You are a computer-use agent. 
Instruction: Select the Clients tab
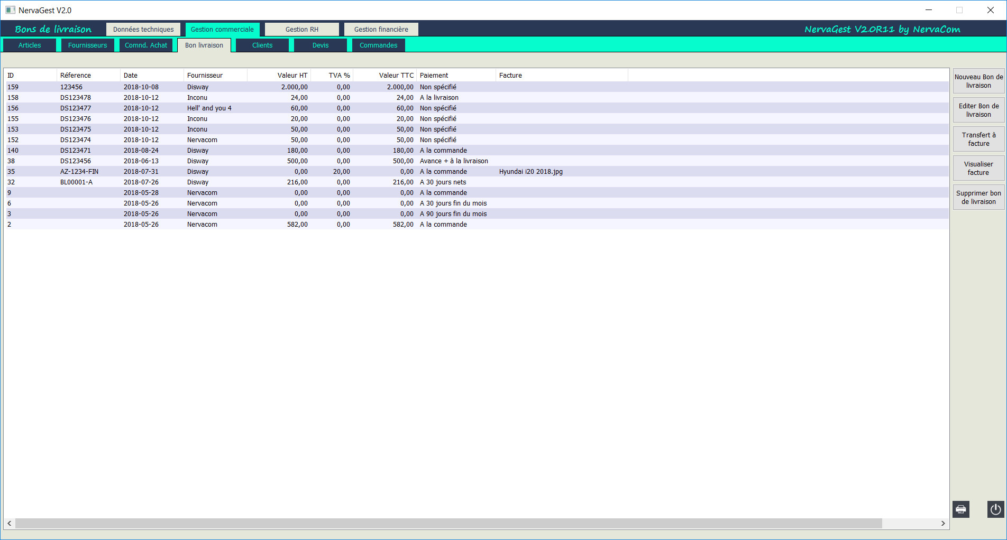coord(262,45)
